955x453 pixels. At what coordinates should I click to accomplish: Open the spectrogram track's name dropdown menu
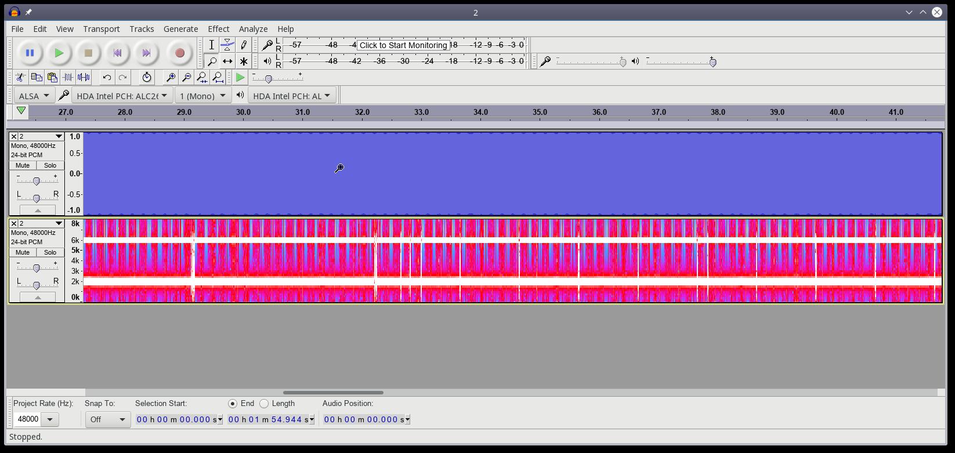[x=42, y=223]
